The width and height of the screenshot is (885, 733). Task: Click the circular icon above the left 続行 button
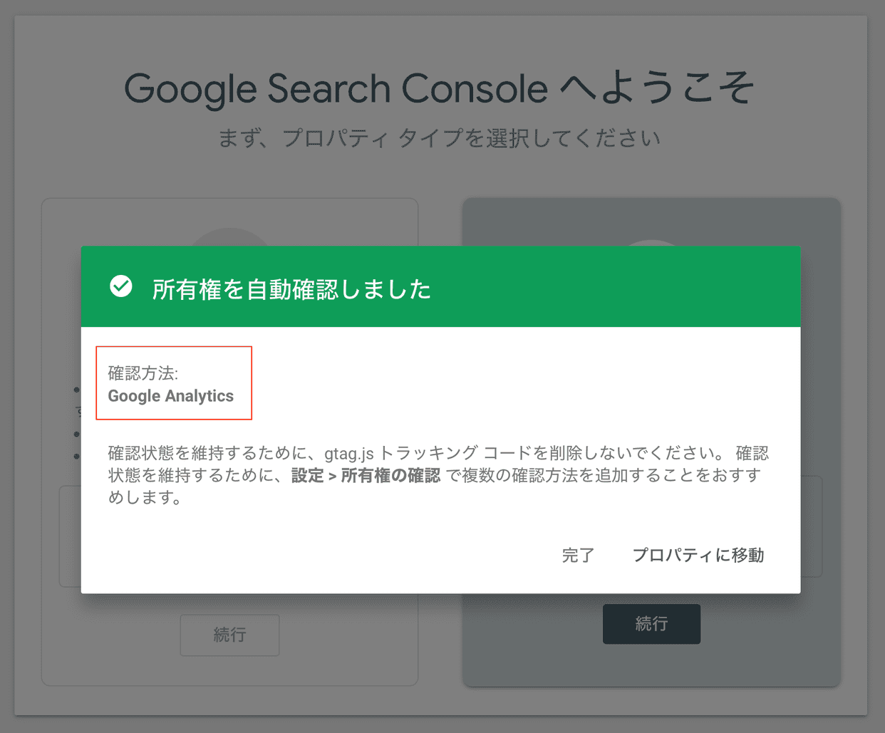click(x=229, y=242)
